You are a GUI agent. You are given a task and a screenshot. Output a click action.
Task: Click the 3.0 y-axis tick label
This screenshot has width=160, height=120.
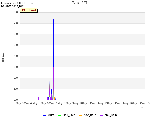16,67
